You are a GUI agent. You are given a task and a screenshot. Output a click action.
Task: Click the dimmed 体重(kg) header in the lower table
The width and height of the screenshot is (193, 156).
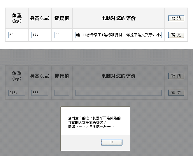(17, 76)
